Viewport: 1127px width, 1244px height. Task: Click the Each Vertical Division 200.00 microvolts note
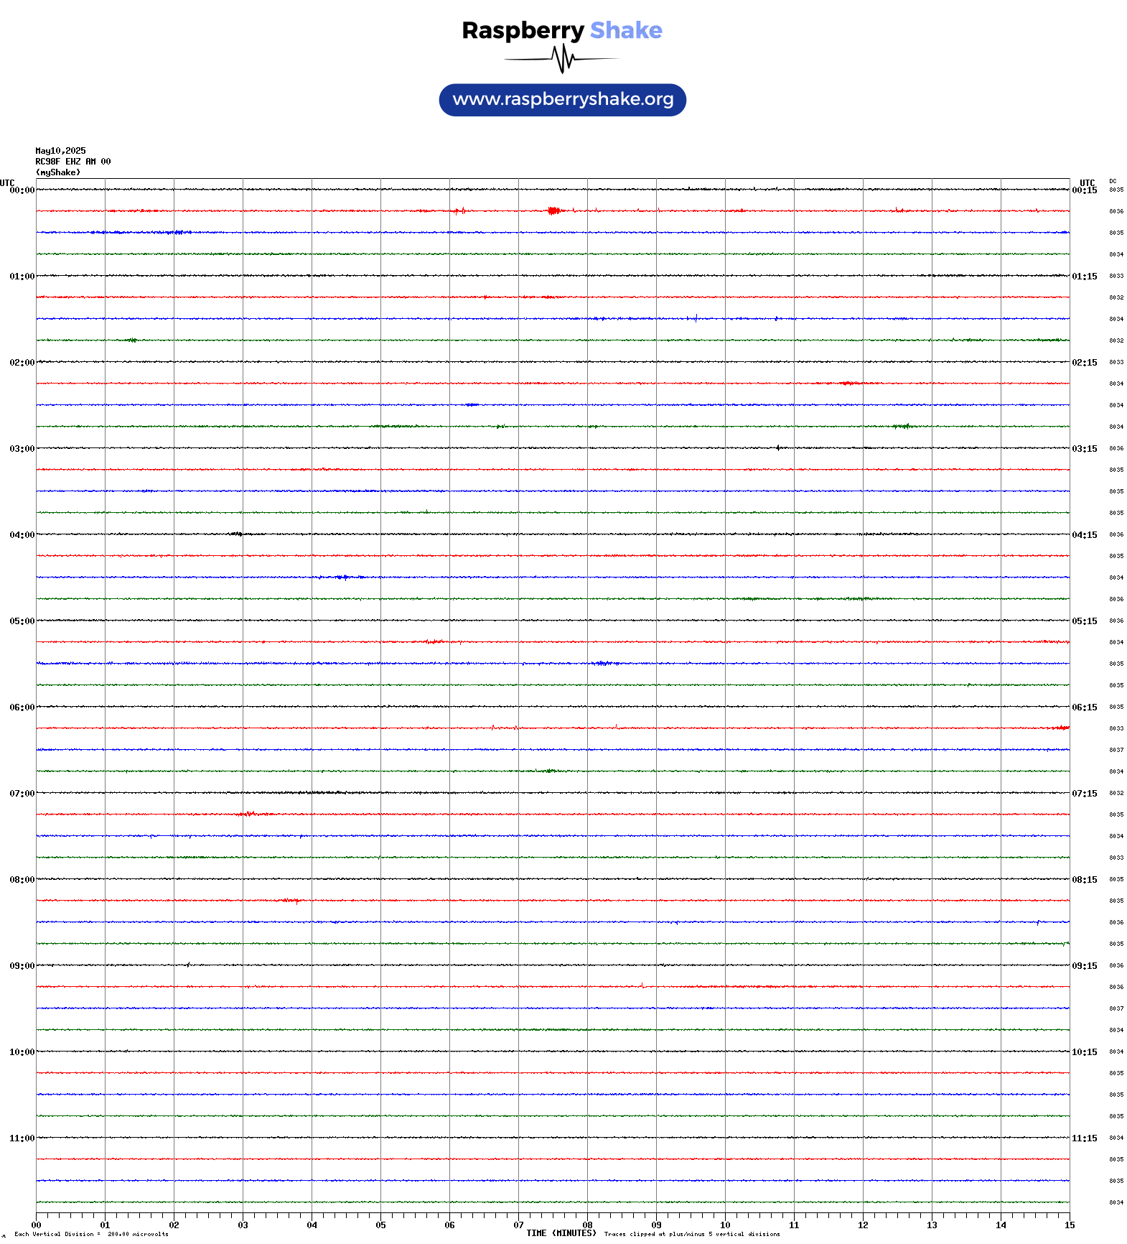click(x=91, y=1234)
